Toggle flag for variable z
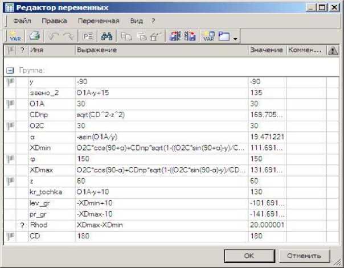This screenshot has height=268, width=344. (x=10, y=181)
